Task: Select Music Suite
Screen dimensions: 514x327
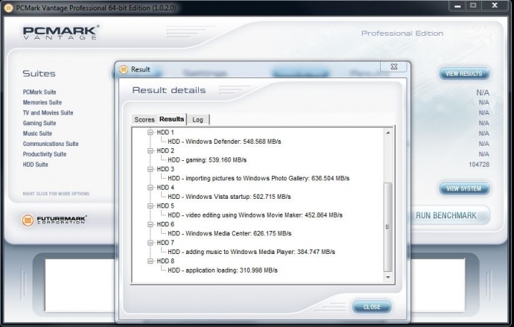Action: coord(37,133)
